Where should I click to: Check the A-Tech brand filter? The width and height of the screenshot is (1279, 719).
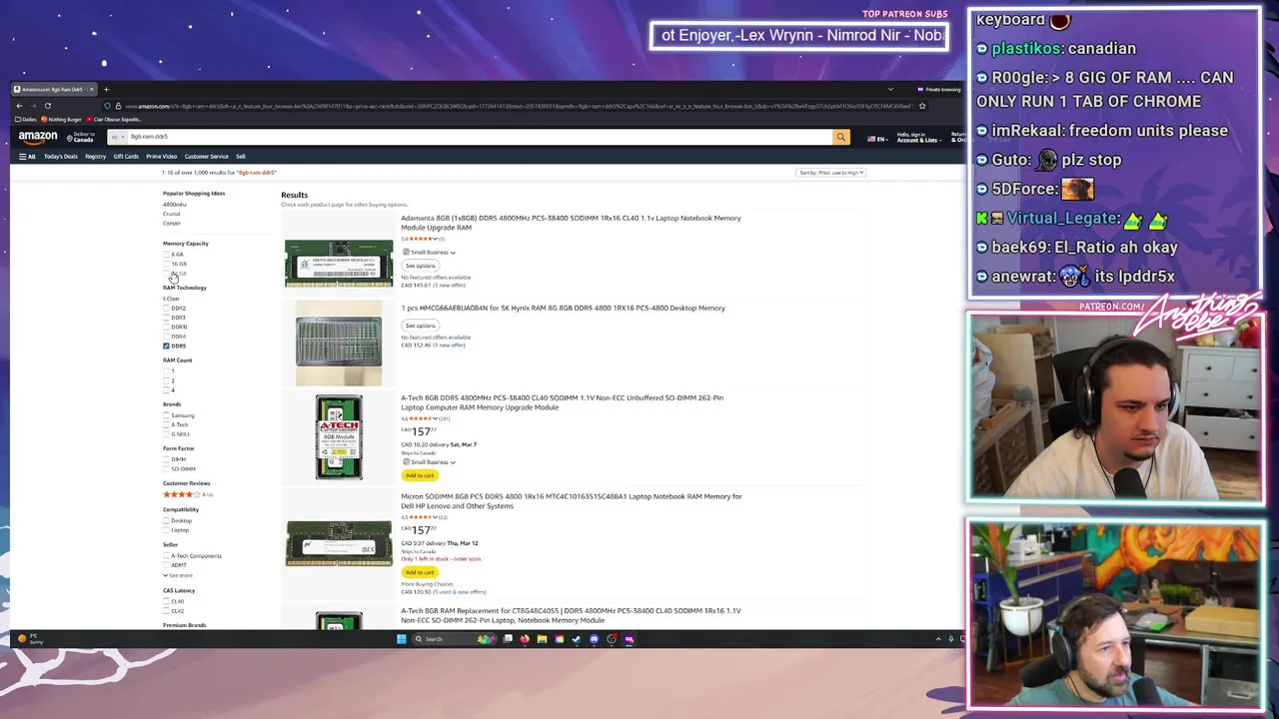click(166, 425)
